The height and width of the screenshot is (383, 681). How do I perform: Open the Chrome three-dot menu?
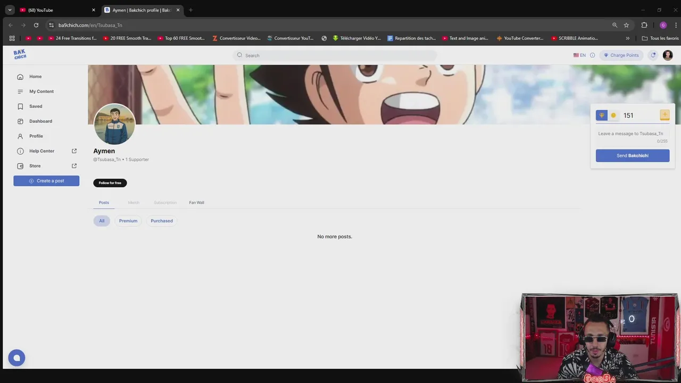click(676, 25)
